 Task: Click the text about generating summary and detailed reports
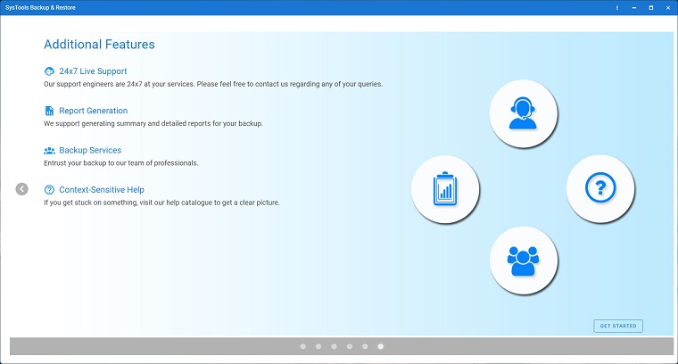click(x=153, y=124)
